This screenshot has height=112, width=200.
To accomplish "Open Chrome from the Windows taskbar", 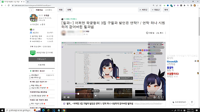I will point(64,110).
